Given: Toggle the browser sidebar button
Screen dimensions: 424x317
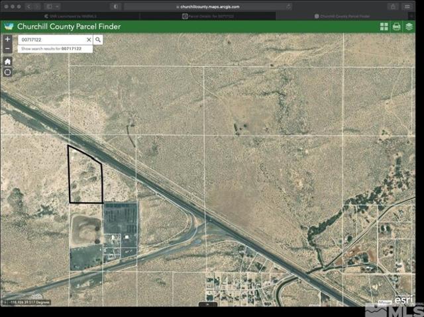Looking at the screenshot, I should click(x=50, y=6).
